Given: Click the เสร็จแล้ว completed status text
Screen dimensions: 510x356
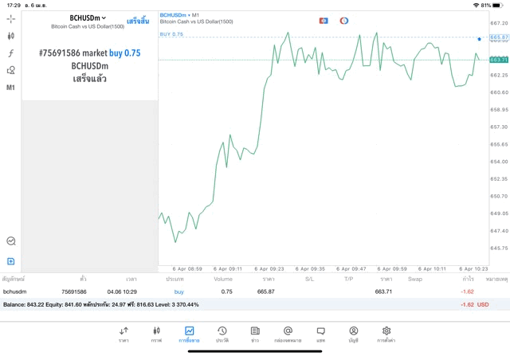Looking at the screenshot, I should [90, 79].
